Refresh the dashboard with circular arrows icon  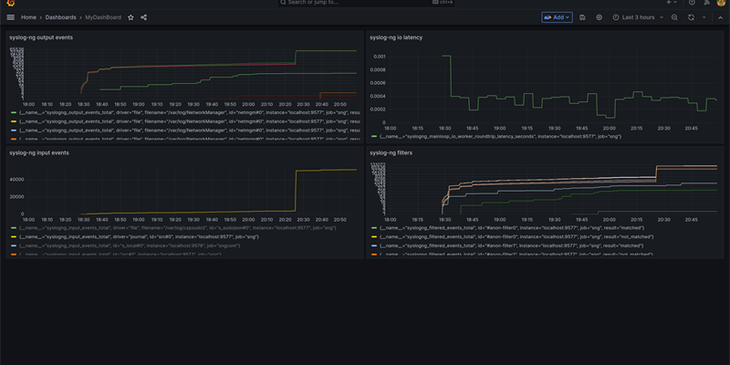pyautogui.click(x=691, y=17)
